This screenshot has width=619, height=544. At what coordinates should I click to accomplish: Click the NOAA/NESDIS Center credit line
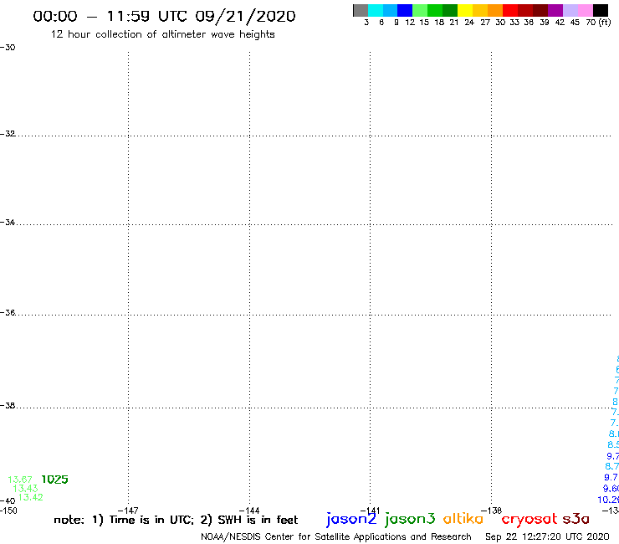(336, 537)
